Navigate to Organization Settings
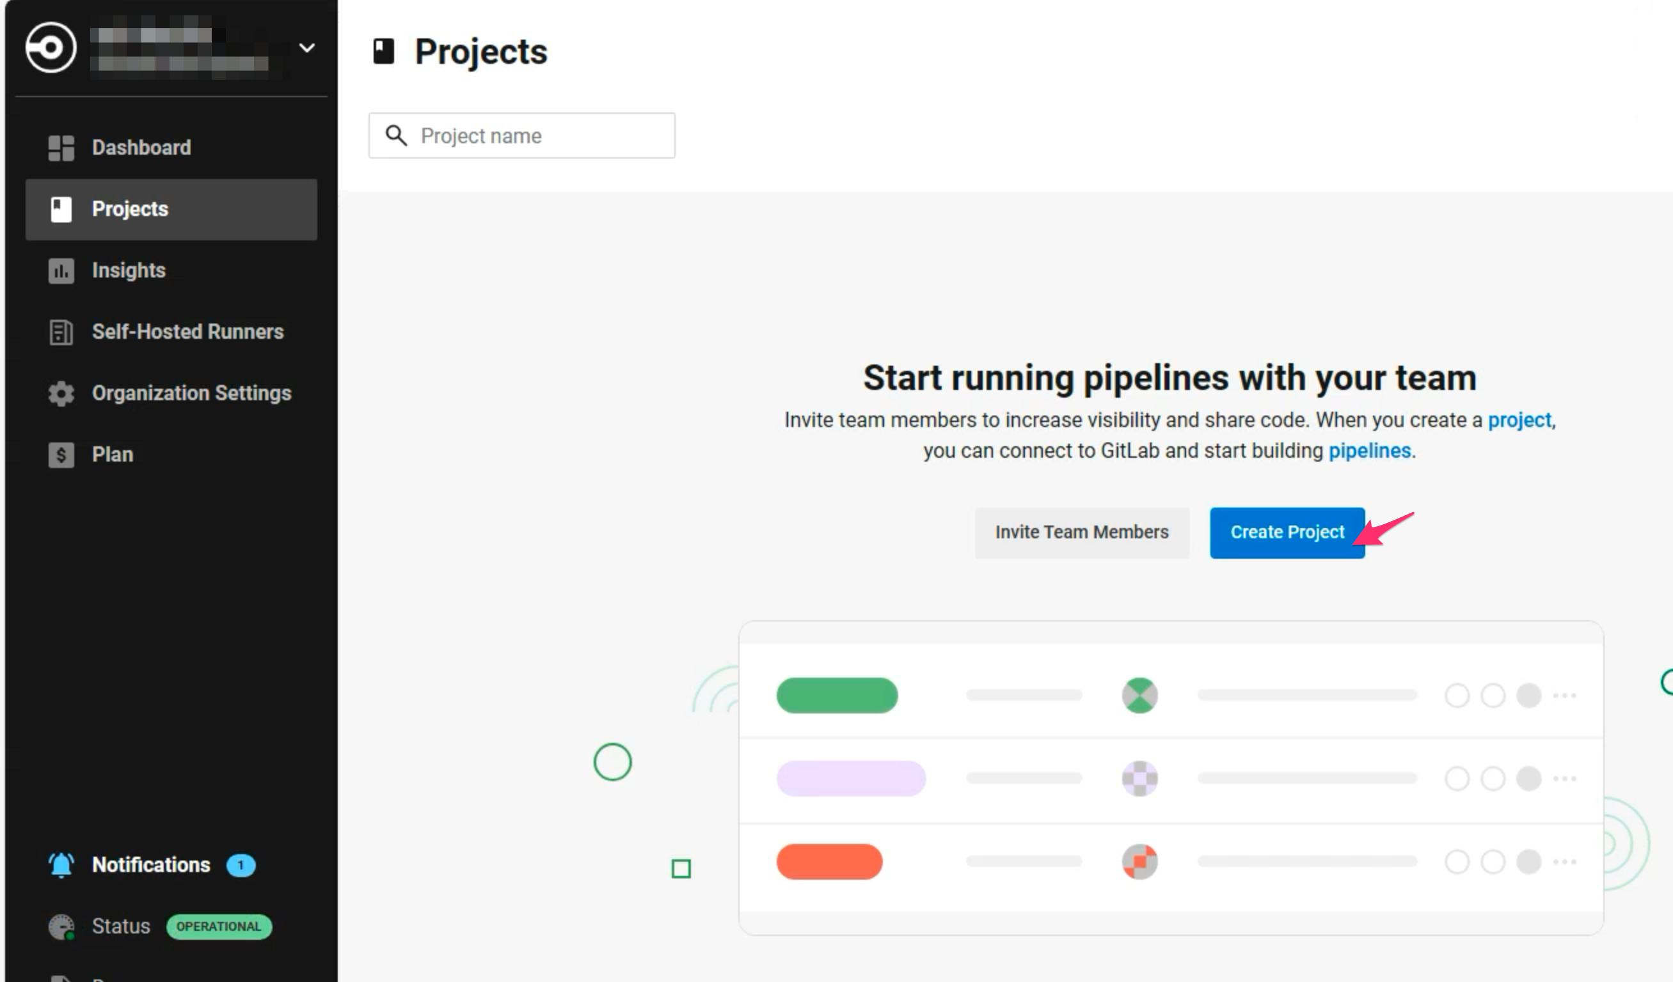The width and height of the screenshot is (1673, 982). click(x=191, y=393)
